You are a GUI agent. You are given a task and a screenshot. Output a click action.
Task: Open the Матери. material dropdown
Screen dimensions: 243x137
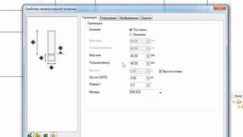coord(146,92)
